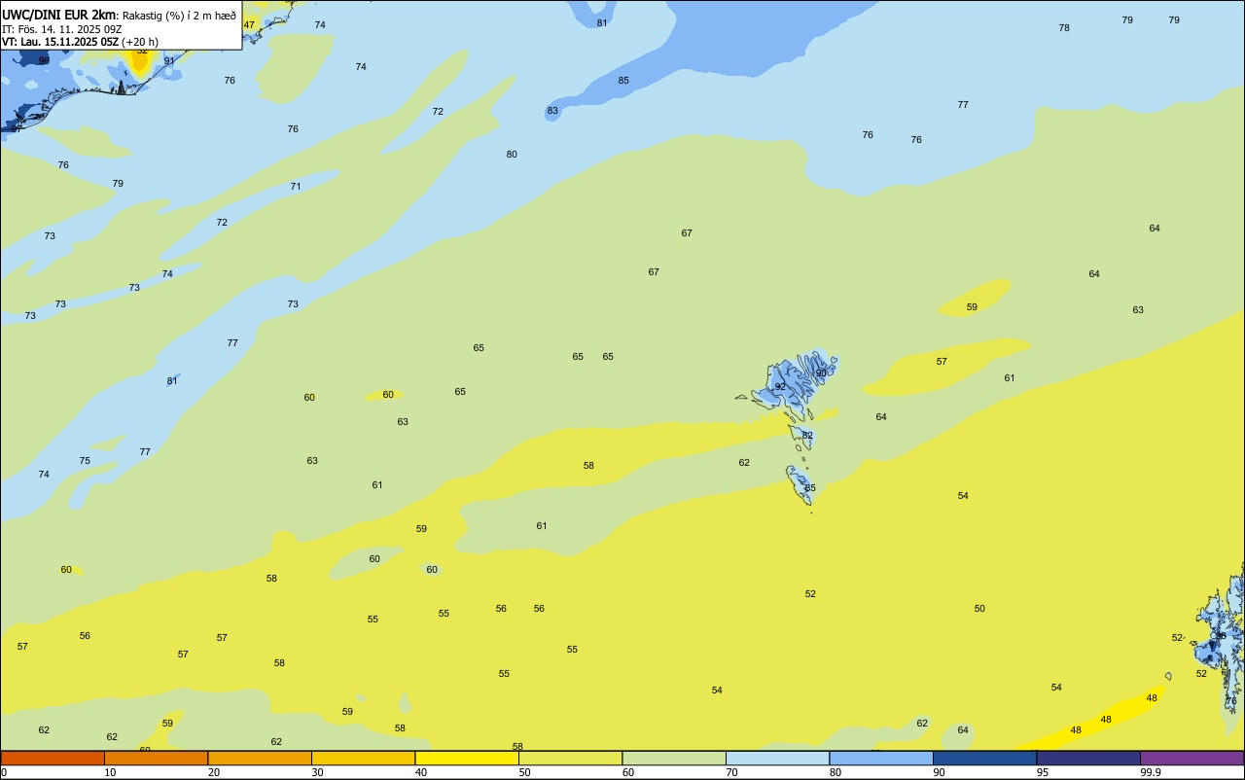1245x780 pixels.
Task: Pick the 40–50 bright yellow legend swatch
Action: 467,758
